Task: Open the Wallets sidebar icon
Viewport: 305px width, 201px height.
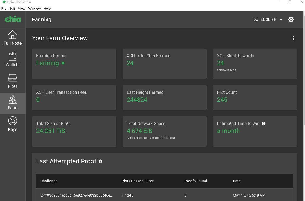Action: pos(12,56)
